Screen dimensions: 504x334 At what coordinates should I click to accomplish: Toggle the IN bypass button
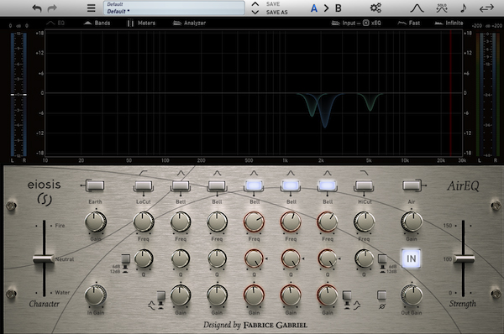point(411,258)
